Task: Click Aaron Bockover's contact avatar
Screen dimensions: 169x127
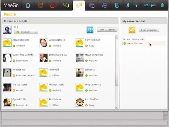Action: point(7,43)
